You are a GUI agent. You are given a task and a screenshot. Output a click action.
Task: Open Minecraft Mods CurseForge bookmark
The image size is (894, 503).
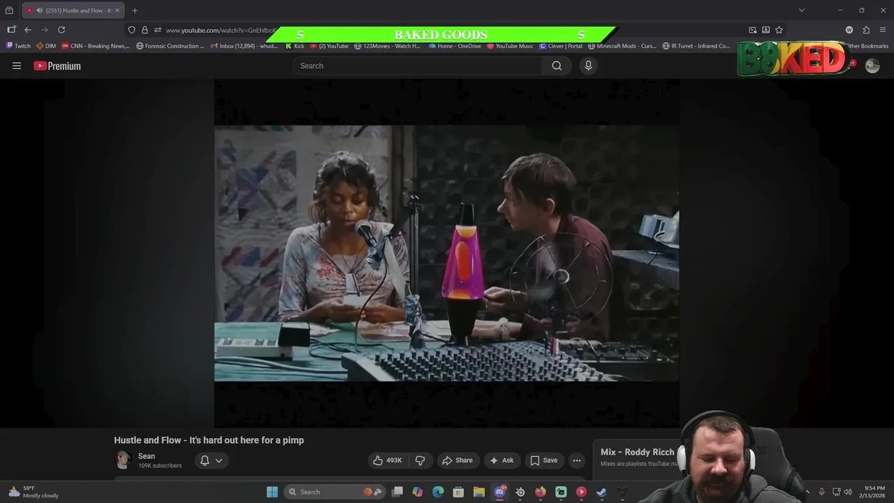pos(622,46)
